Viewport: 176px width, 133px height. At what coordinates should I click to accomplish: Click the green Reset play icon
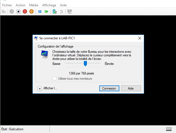point(46,12)
